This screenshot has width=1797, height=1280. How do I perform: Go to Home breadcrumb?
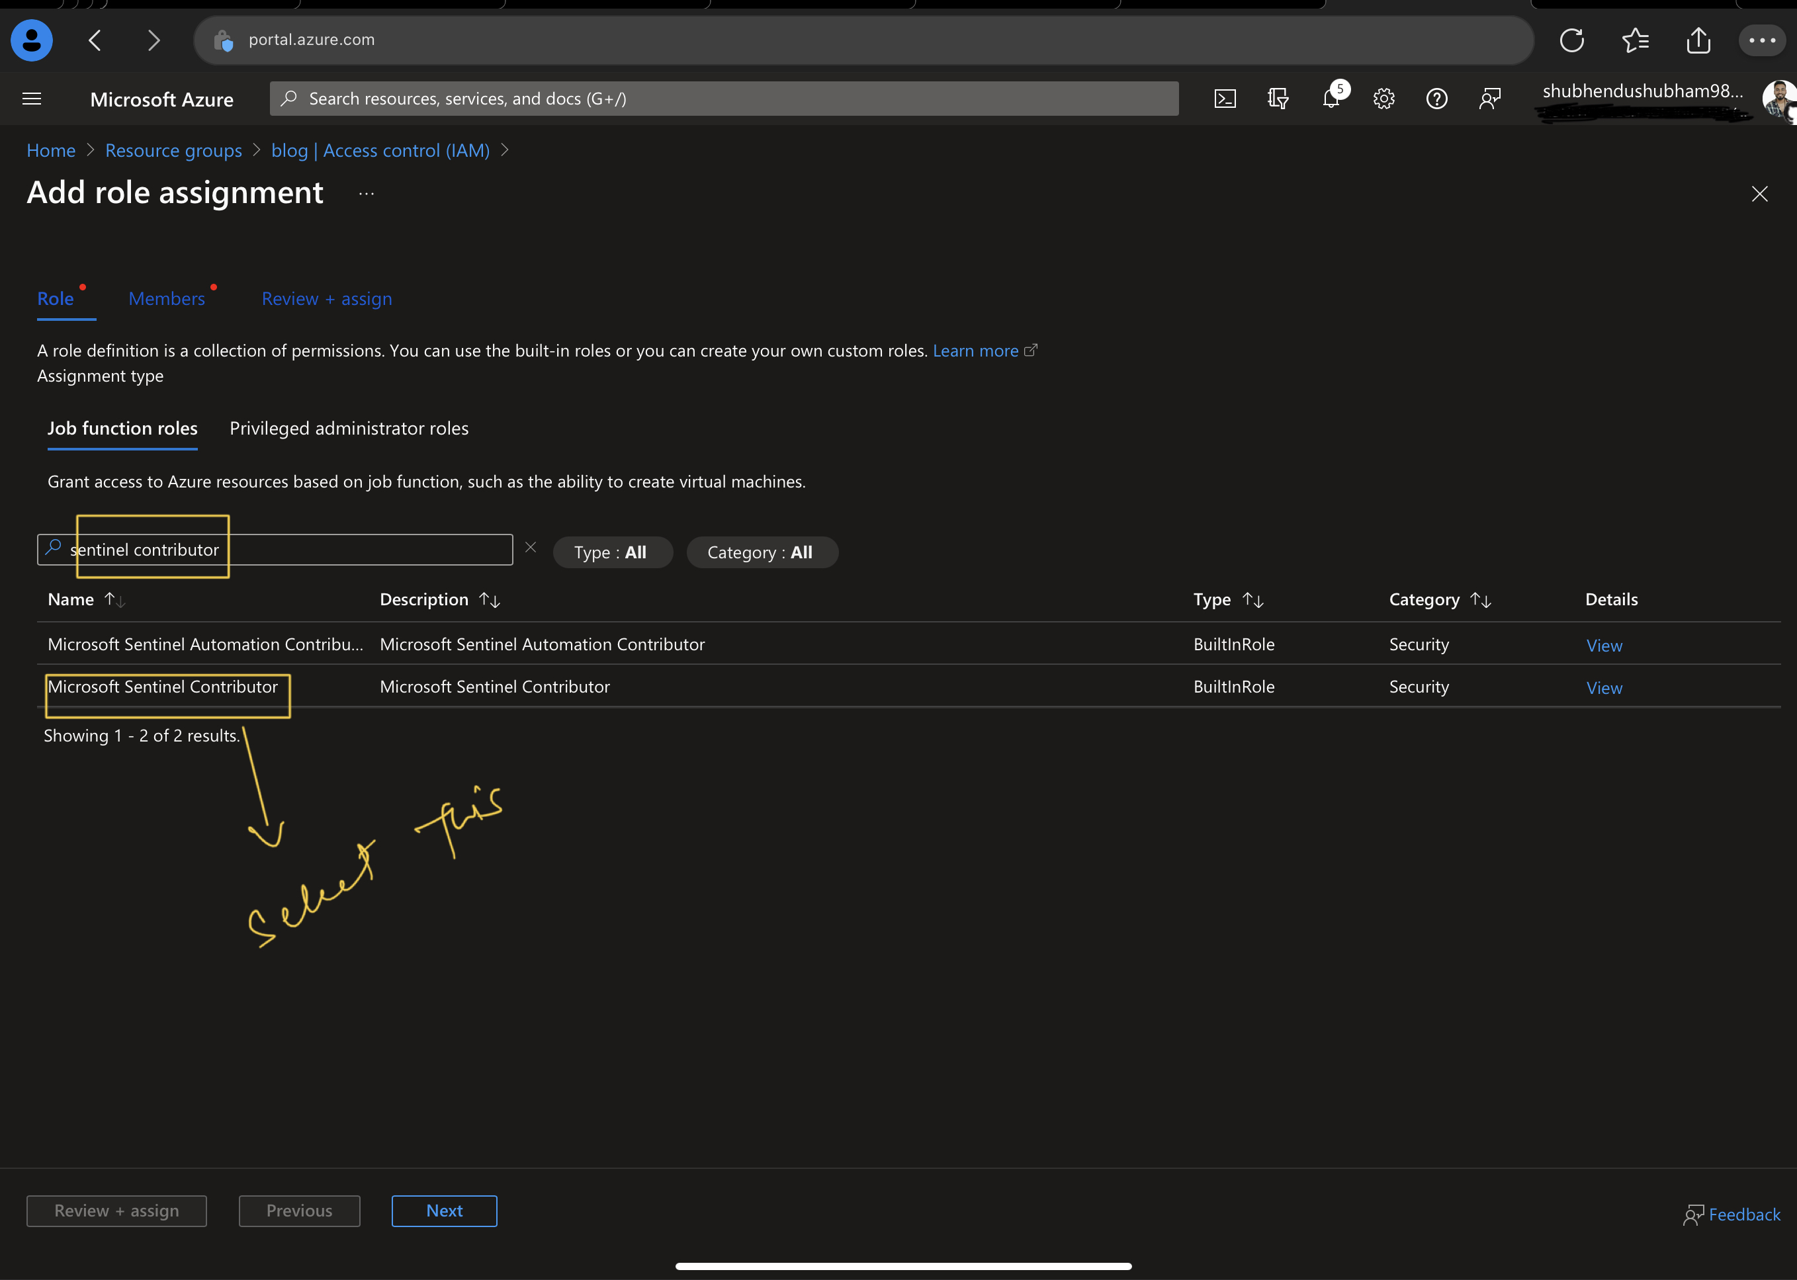point(51,151)
